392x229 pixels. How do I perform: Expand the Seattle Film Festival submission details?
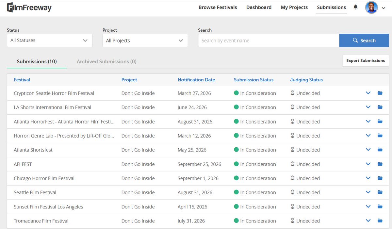368,192
